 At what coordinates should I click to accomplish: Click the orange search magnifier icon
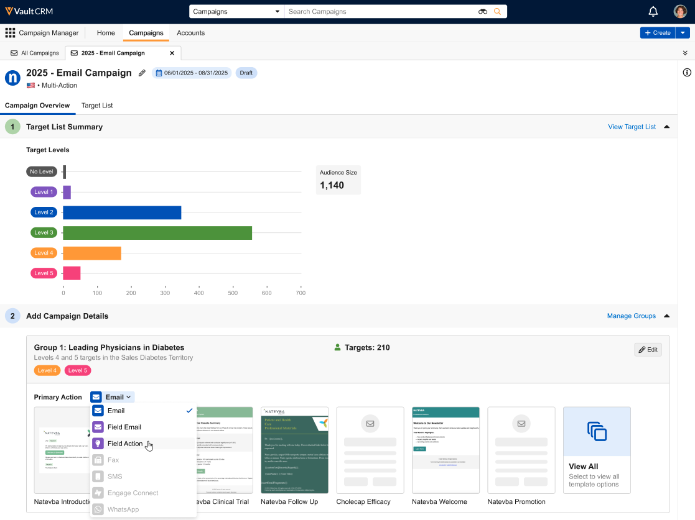point(497,12)
